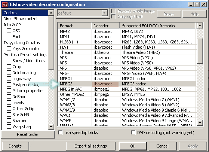This screenshot has height=152, width=209.
Task: Select the VP6F format row
Action: (x=127, y=73)
